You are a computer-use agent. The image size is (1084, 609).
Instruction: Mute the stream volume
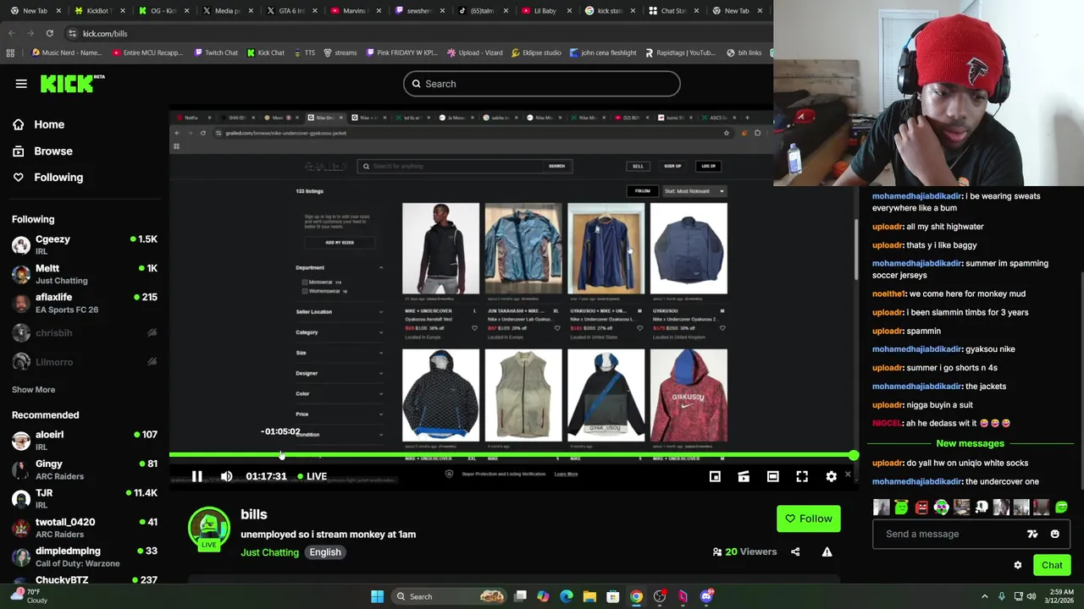[x=226, y=476]
